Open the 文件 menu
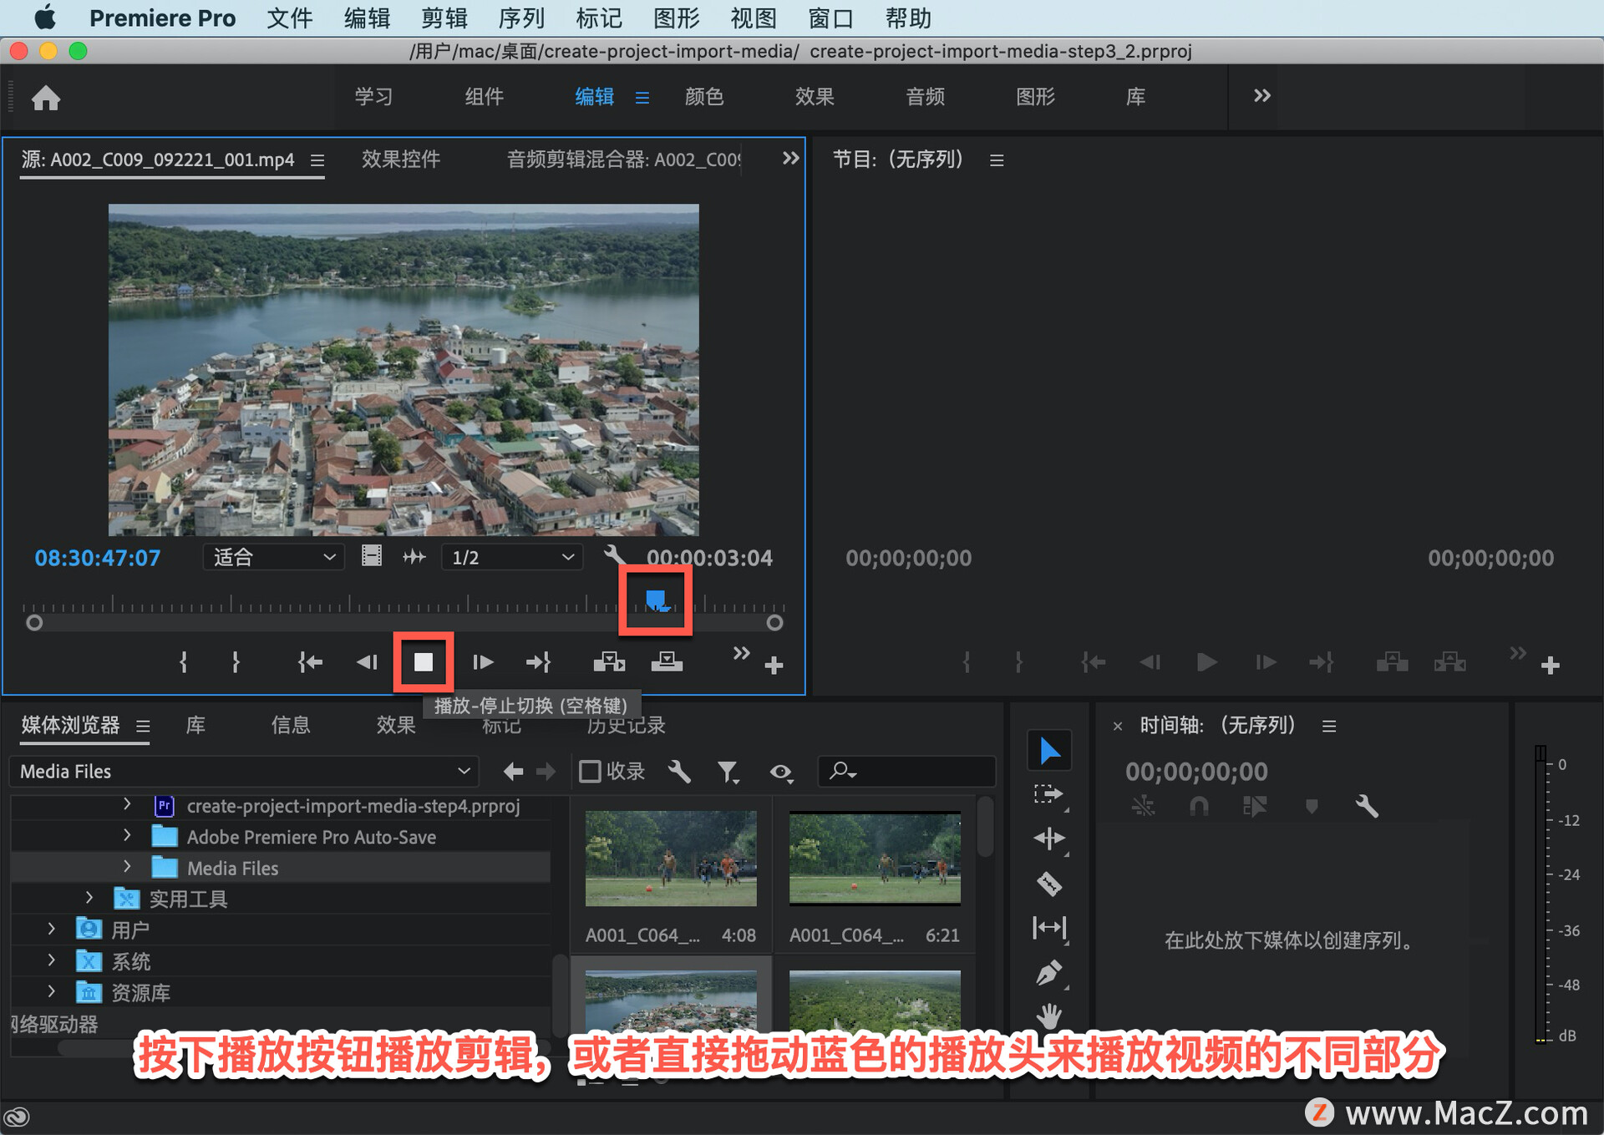 (x=289, y=18)
